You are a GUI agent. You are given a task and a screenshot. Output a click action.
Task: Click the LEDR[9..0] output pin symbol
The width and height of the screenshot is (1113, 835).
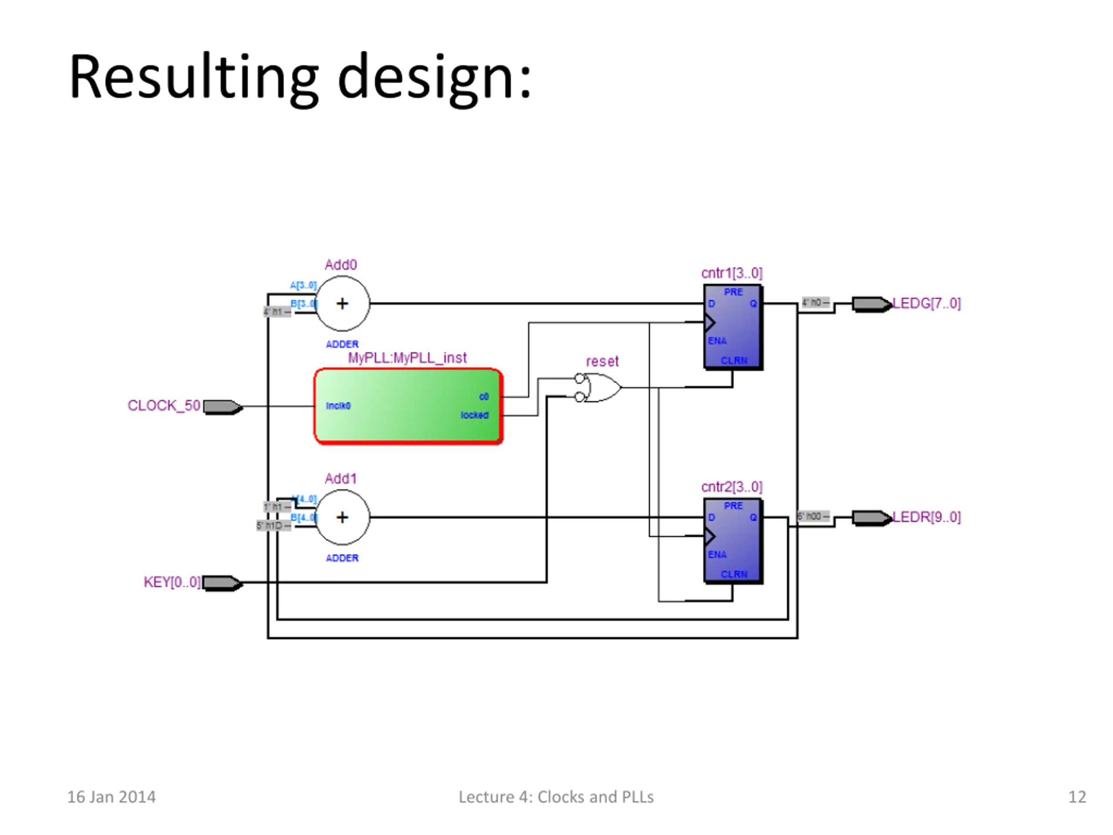coord(872,518)
